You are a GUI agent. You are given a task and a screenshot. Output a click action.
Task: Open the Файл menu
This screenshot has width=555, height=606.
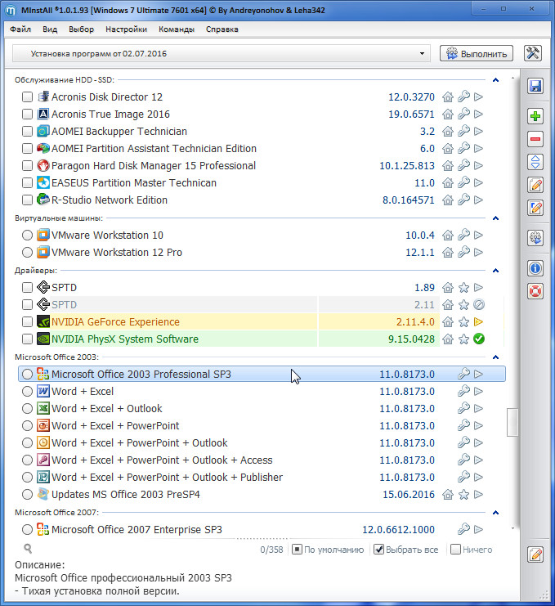coord(20,29)
